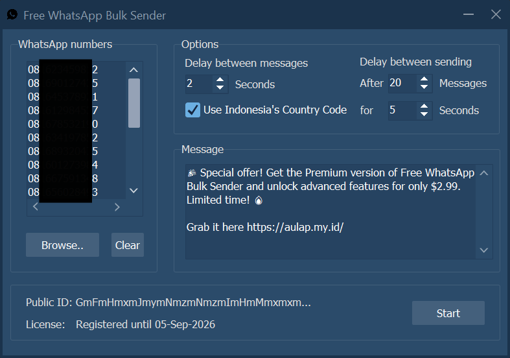
Task: Close the Free WhatsApp Bulk Sender window
Action: [x=496, y=14]
